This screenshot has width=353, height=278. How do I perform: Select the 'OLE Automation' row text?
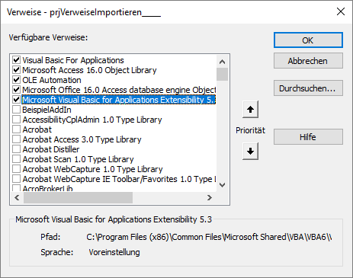pos(52,80)
